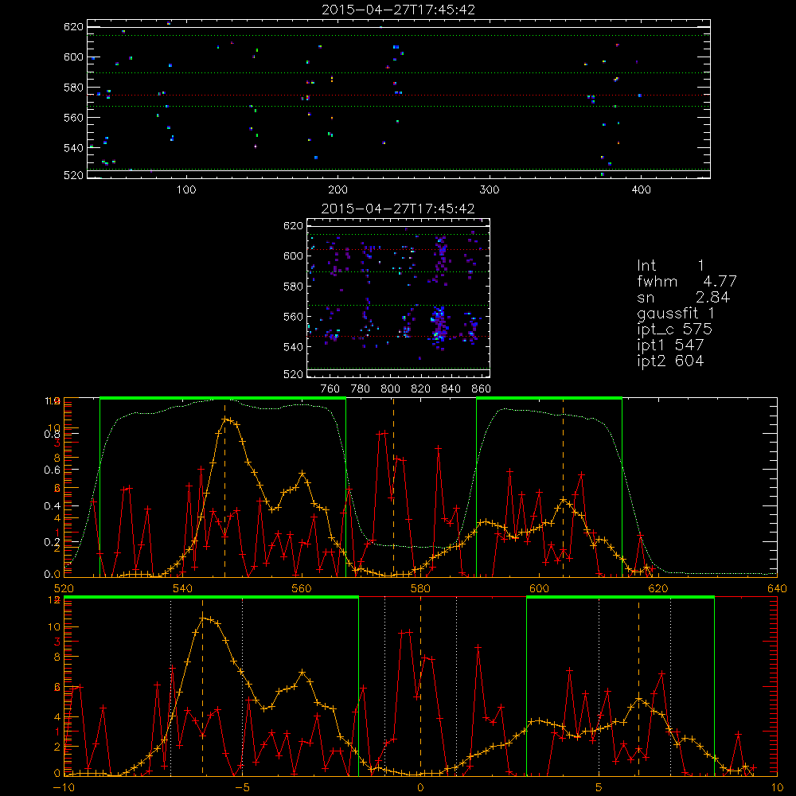Screen dimensions: 796x796
Task: Click x-axis label 200 on top panel
Action: pos(338,190)
